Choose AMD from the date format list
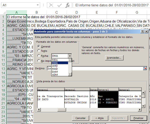Viewport: 150px width, 124px height. click(55, 66)
